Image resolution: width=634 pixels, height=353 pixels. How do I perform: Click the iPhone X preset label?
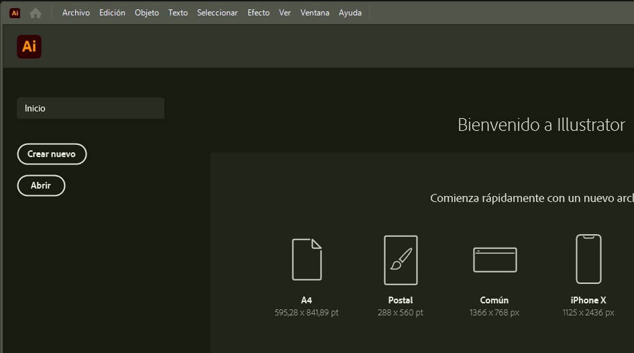tap(588, 301)
